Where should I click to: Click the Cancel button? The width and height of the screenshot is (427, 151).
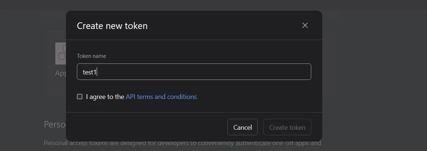pos(242,127)
